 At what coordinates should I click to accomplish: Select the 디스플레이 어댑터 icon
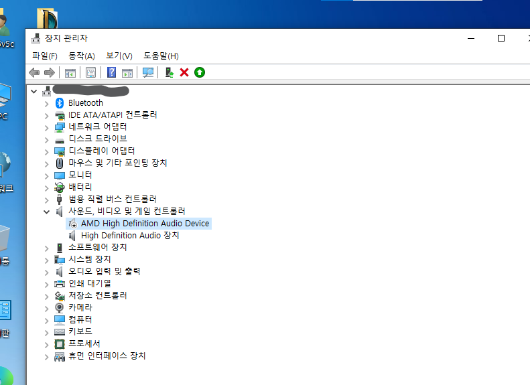pyautogui.click(x=60, y=151)
